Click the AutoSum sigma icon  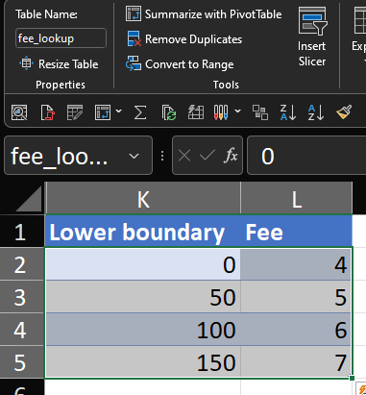click(x=140, y=112)
